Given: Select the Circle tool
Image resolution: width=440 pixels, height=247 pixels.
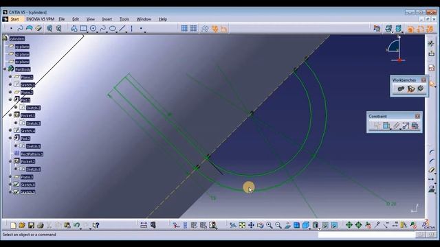Looking at the screenshot, I should pos(93,28).
